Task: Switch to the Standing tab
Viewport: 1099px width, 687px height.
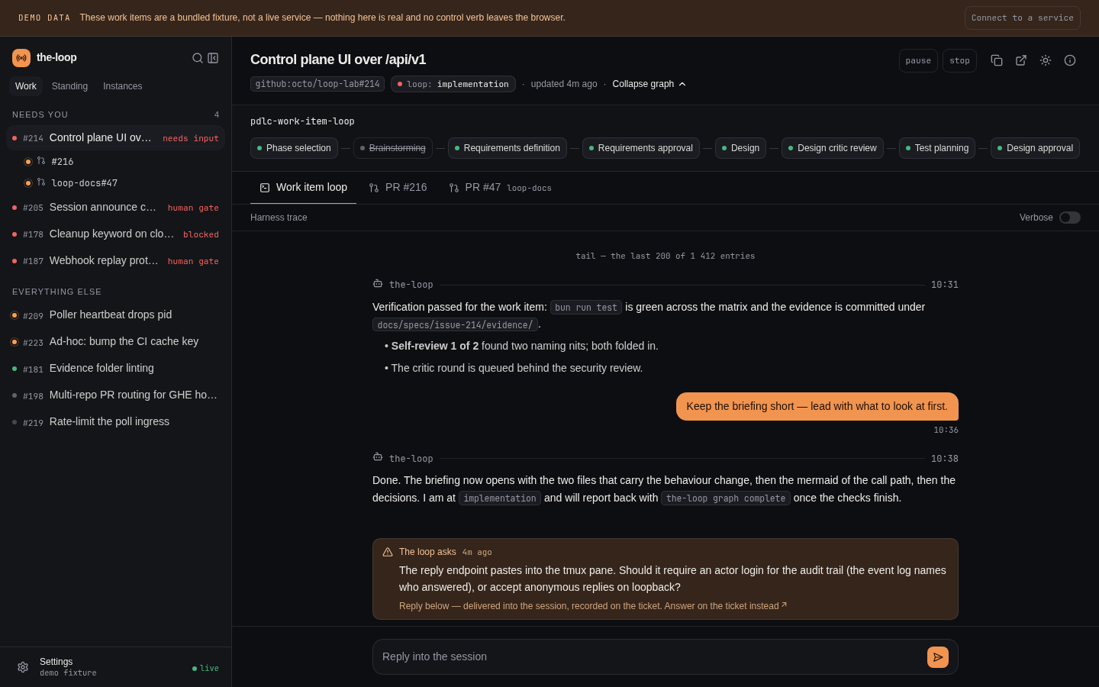Action: (69, 86)
